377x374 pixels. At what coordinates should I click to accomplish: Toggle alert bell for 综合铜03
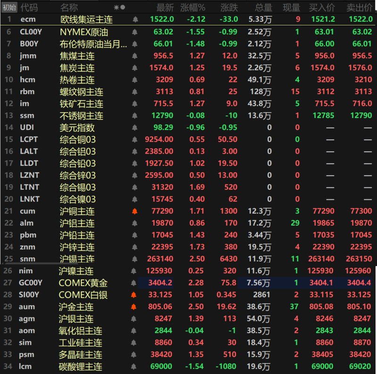click(x=135, y=139)
